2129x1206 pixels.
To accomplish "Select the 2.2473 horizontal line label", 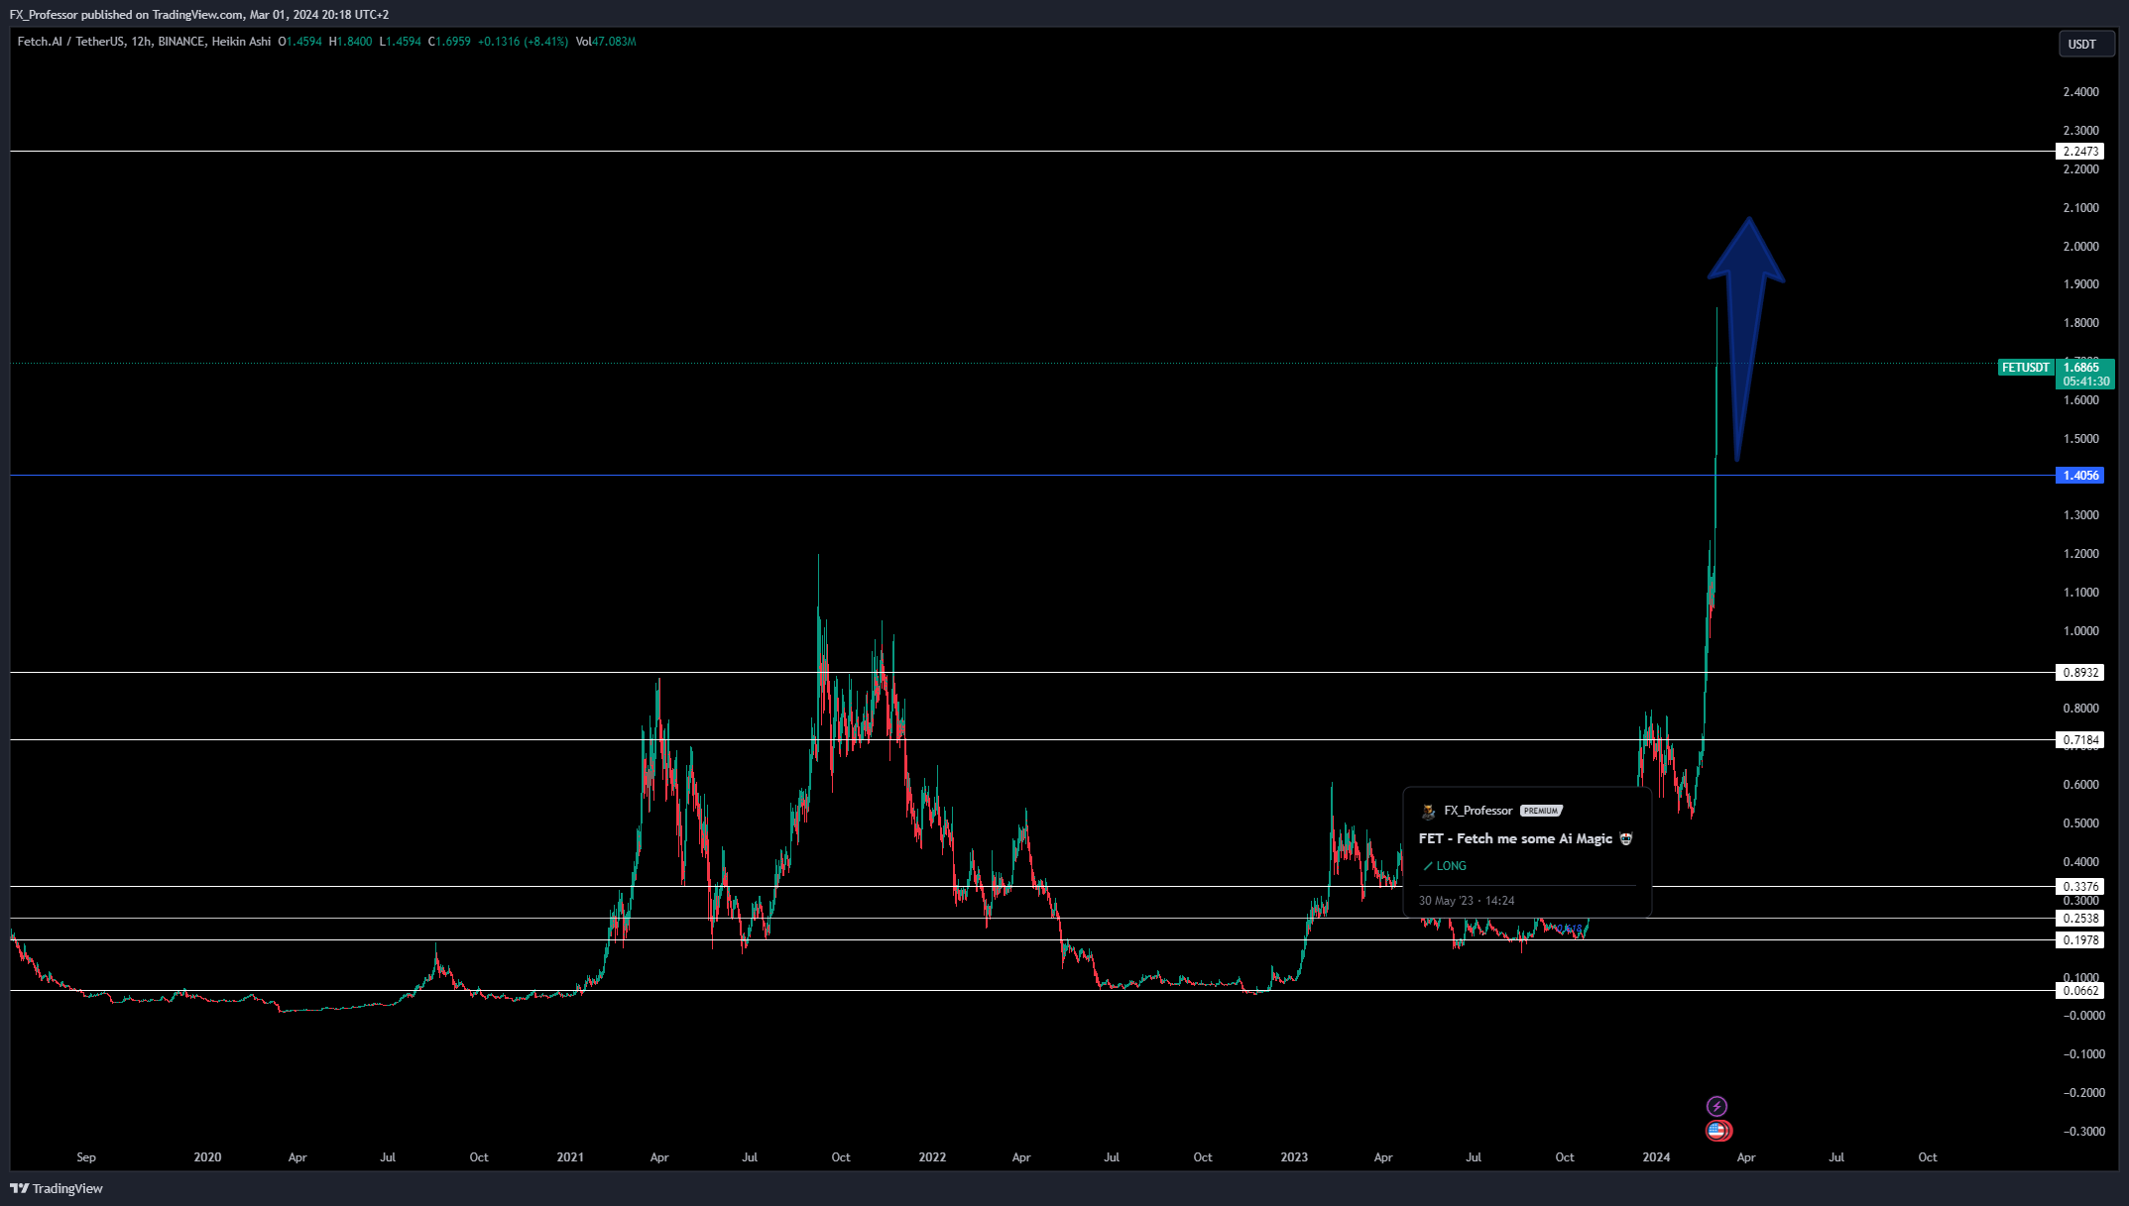I will [x=2080, y=152].
